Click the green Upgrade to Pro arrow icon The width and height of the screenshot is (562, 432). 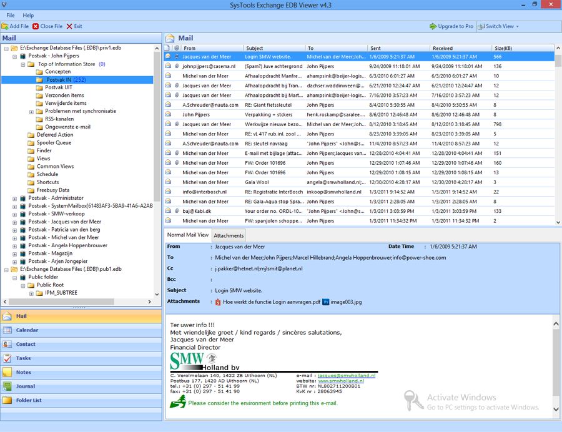coord(433,26)
